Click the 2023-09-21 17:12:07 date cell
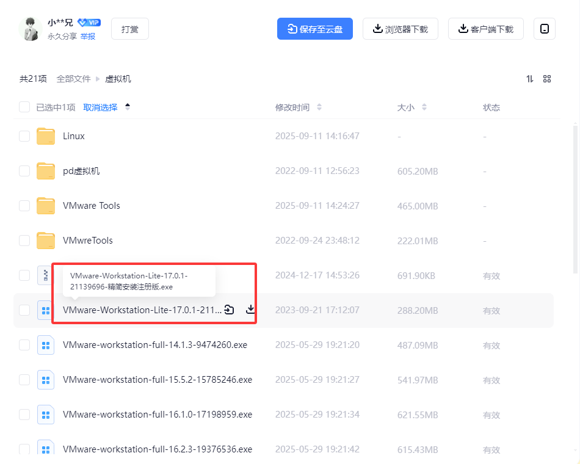The image size is (580, 464). click(x=317, y=310)
